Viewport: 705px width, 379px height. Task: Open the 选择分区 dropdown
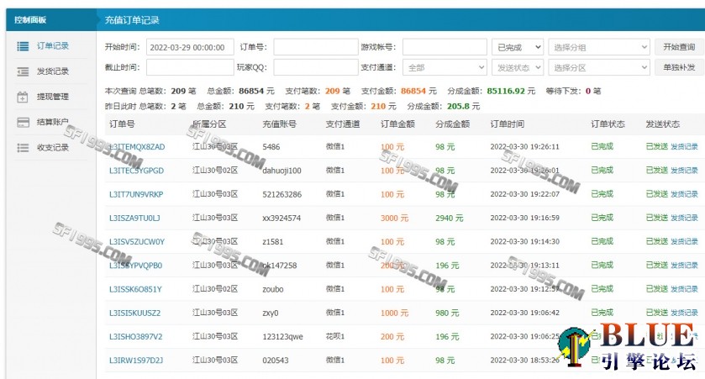[599, 67]
